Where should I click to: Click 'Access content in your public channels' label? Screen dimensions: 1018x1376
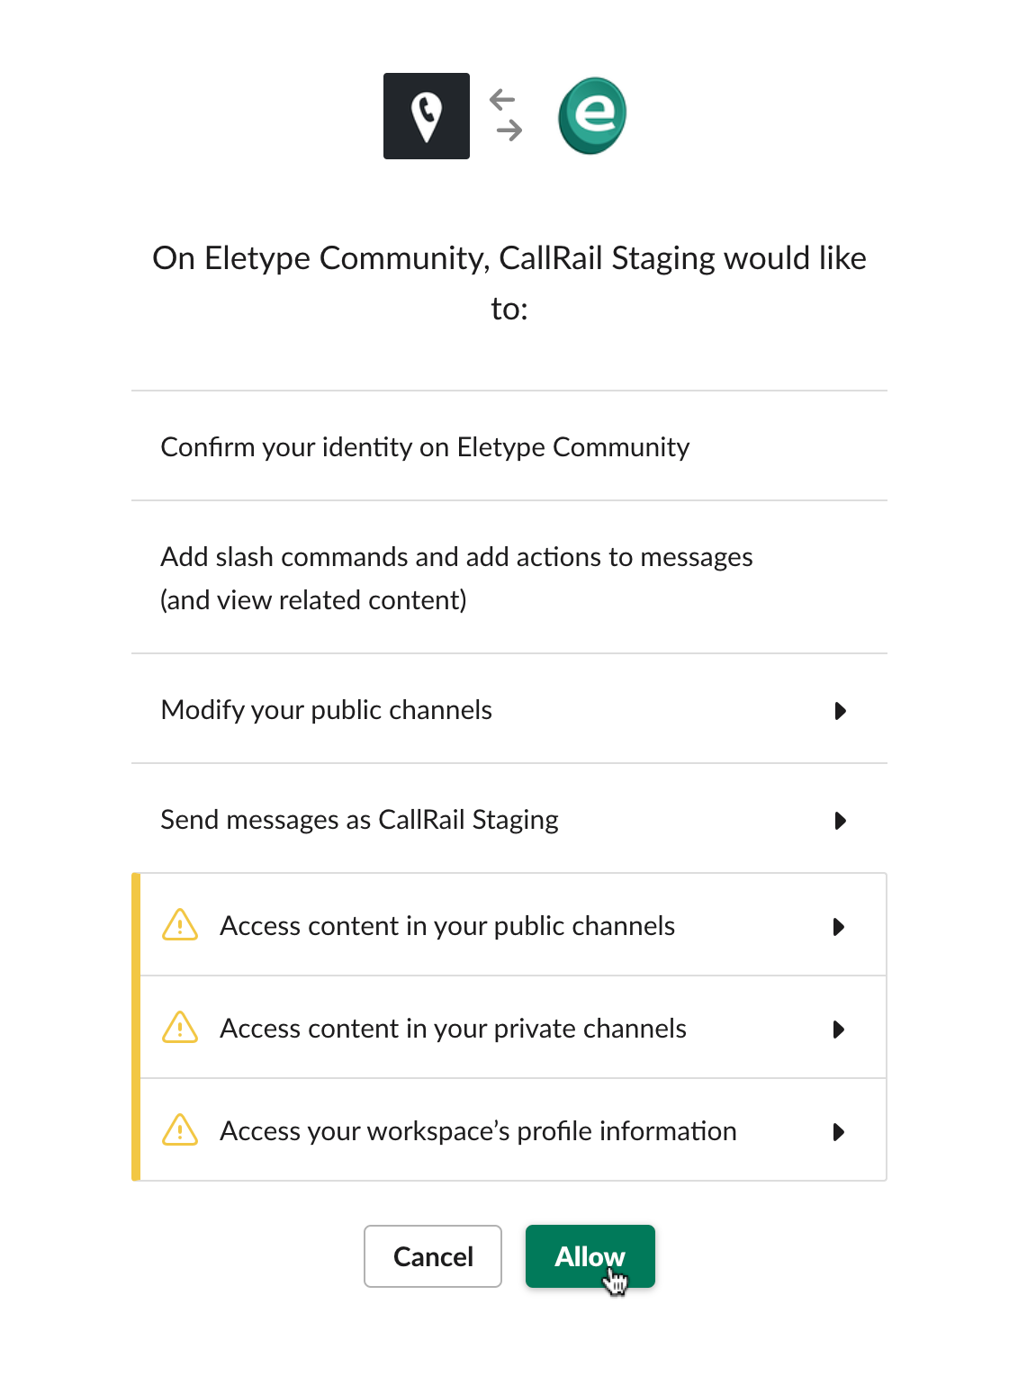click(447, 926)
